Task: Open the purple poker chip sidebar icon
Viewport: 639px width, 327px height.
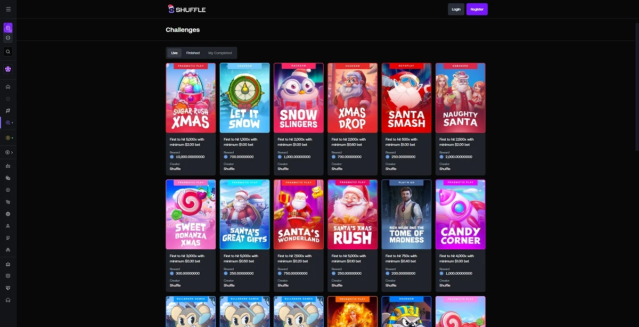Action: point(8,69)
